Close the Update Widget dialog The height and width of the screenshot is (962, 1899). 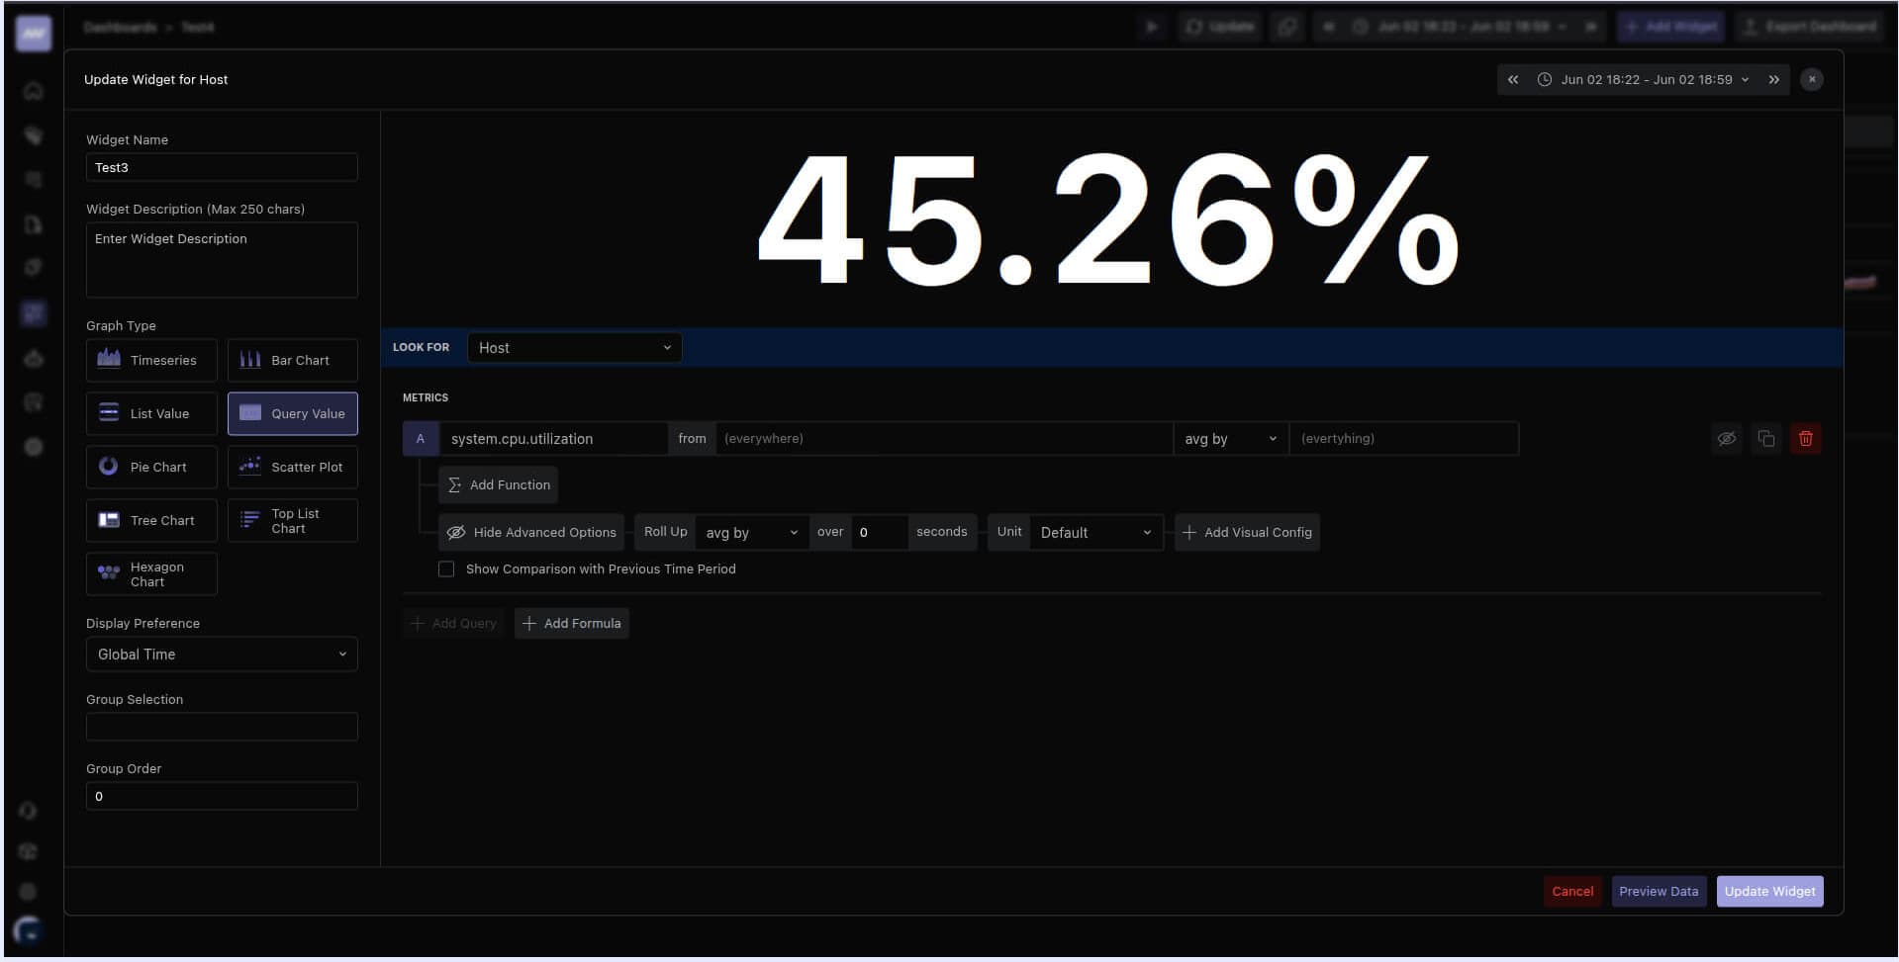point(1812,79)
